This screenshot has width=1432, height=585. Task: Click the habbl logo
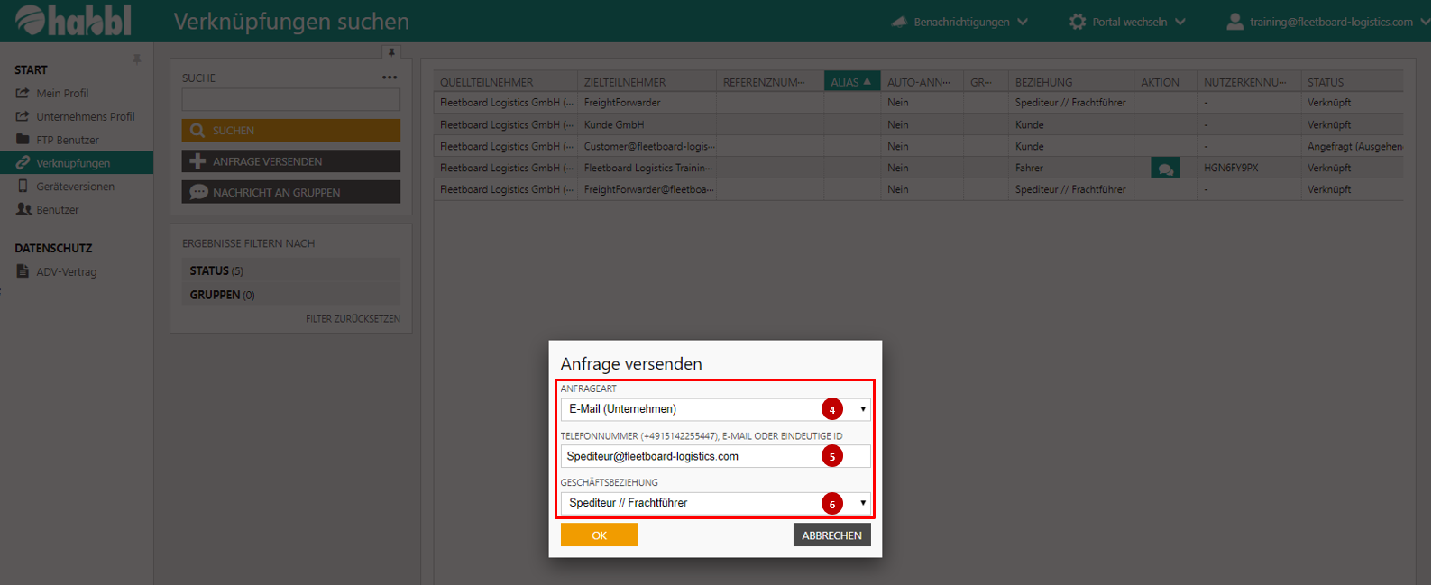coord(74,21)
